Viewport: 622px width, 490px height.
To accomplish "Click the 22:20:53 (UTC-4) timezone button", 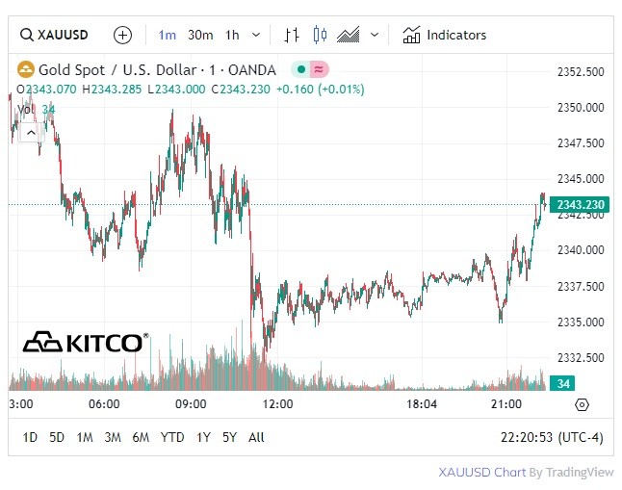I will [x=552, y=438].
